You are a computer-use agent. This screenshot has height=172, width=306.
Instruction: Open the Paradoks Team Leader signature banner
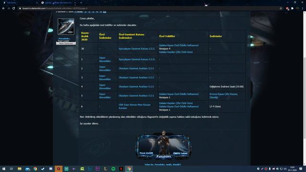point(164,145)
